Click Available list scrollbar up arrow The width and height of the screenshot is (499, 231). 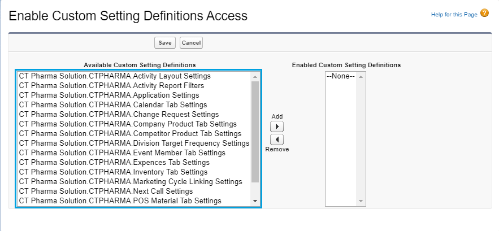point(255,76)
